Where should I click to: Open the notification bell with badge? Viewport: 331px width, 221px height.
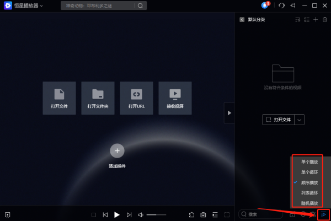click(265, 6)
